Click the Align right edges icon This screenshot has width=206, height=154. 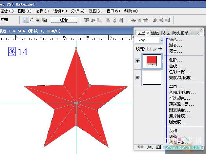tap(121, 20)
